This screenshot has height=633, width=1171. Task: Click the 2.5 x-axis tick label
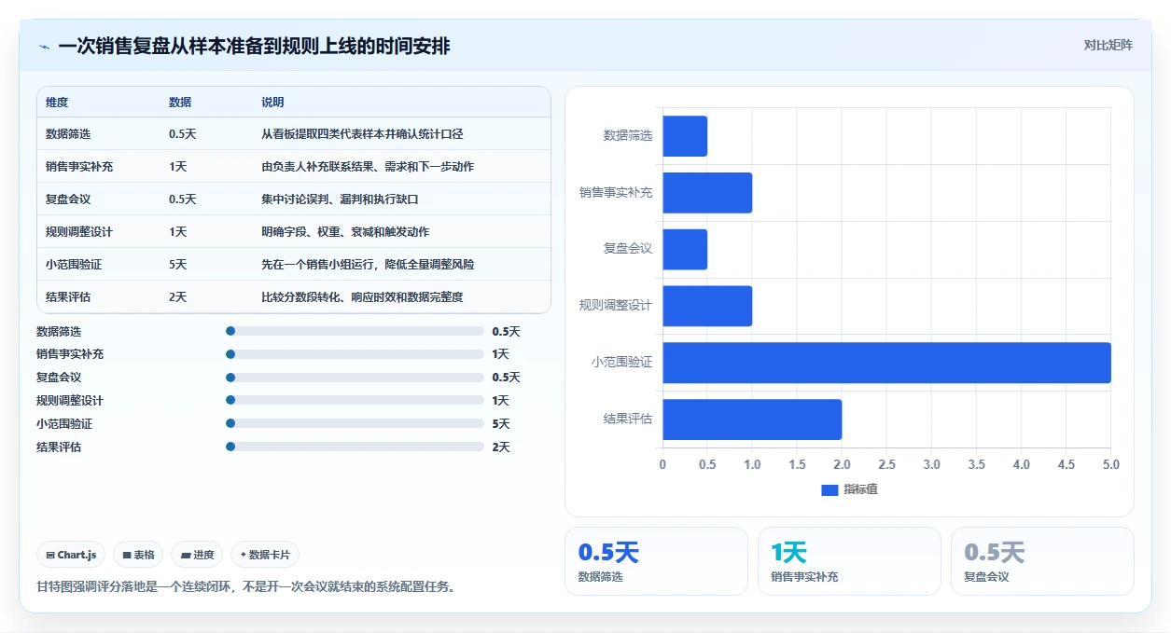886,464
